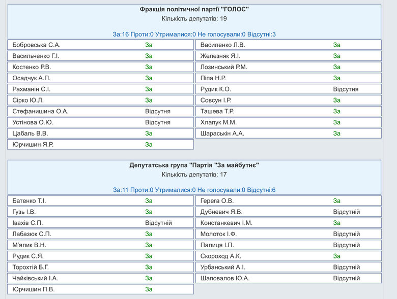Click the deputy name М'ялик В.Н.

pyautogui.click(x=29, y=245)
